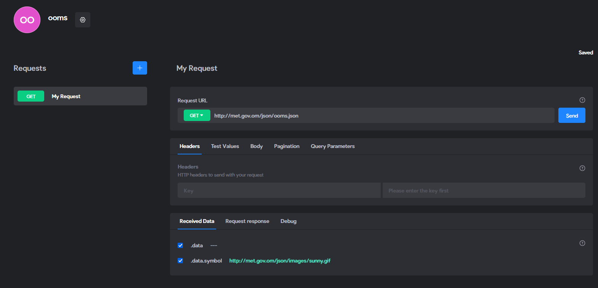Click the header Key input field
Image resolution: width=598 pixels, height=288 pixels.
[x=279, y=190]
